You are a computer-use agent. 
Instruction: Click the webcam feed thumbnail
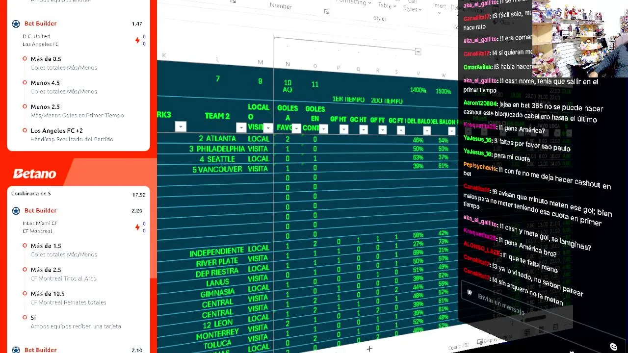[580, 38]
